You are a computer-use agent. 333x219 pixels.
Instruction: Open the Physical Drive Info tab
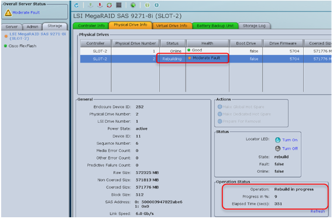click(131, 25)
